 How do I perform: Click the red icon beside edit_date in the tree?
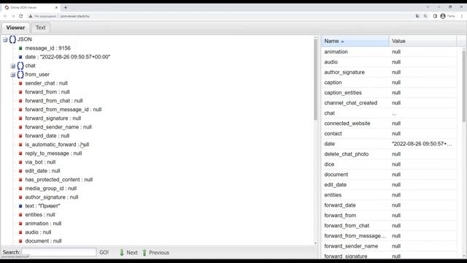(x=20, y=171)
